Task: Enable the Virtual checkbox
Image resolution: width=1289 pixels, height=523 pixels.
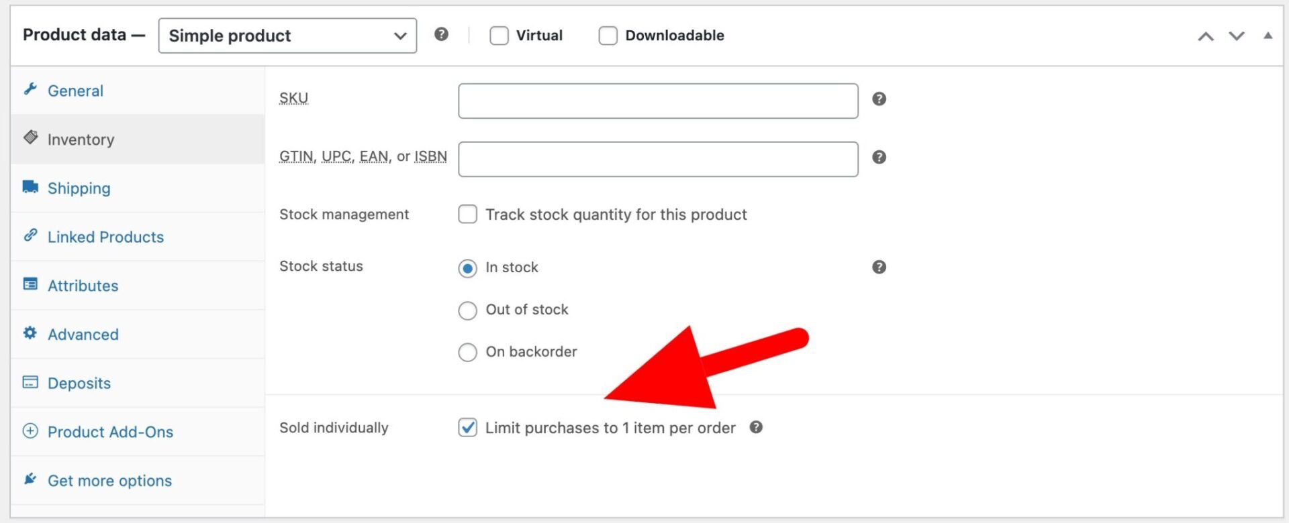Action: point(499,36)
